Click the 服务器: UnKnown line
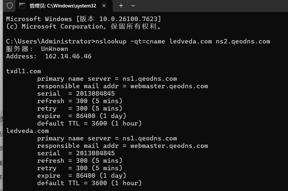 point(37,49)
